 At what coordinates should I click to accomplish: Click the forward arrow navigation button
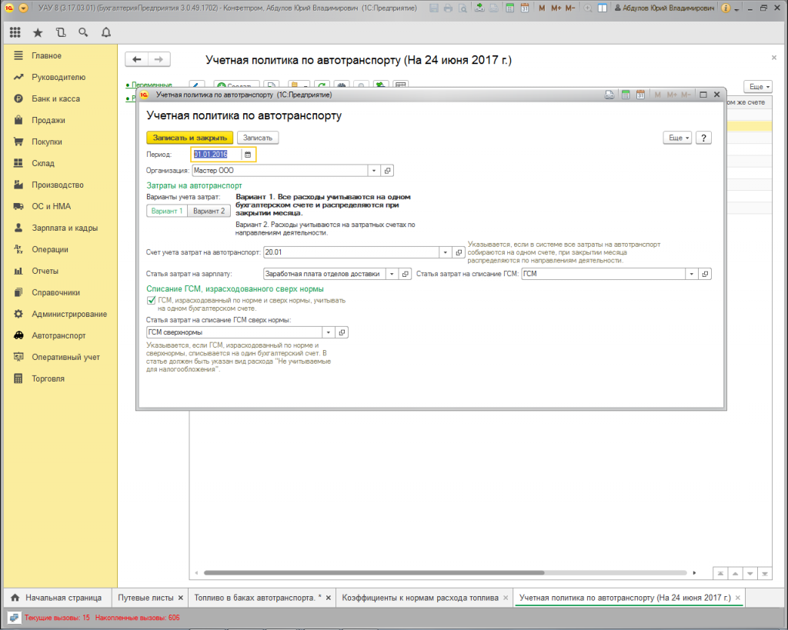click(x=159, y=60)
